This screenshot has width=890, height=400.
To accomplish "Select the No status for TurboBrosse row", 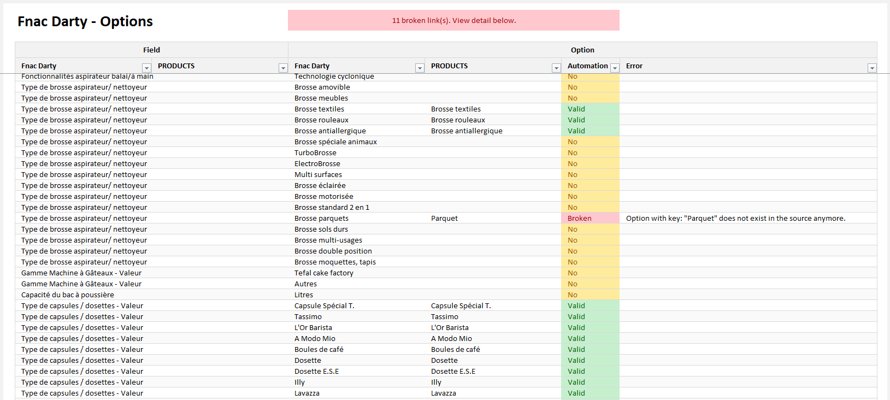I will coord(590,152).
